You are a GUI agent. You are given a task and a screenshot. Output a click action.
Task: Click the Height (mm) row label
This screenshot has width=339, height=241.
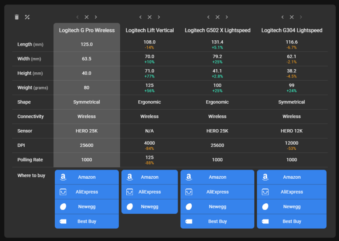pyautogui.click(x=30, y=73)
